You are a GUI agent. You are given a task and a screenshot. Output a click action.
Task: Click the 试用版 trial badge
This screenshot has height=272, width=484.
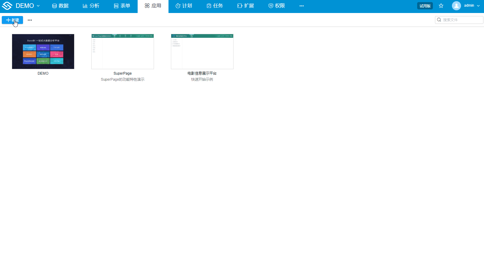425,6
